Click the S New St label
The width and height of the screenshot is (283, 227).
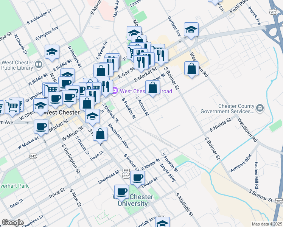[76, 198]
